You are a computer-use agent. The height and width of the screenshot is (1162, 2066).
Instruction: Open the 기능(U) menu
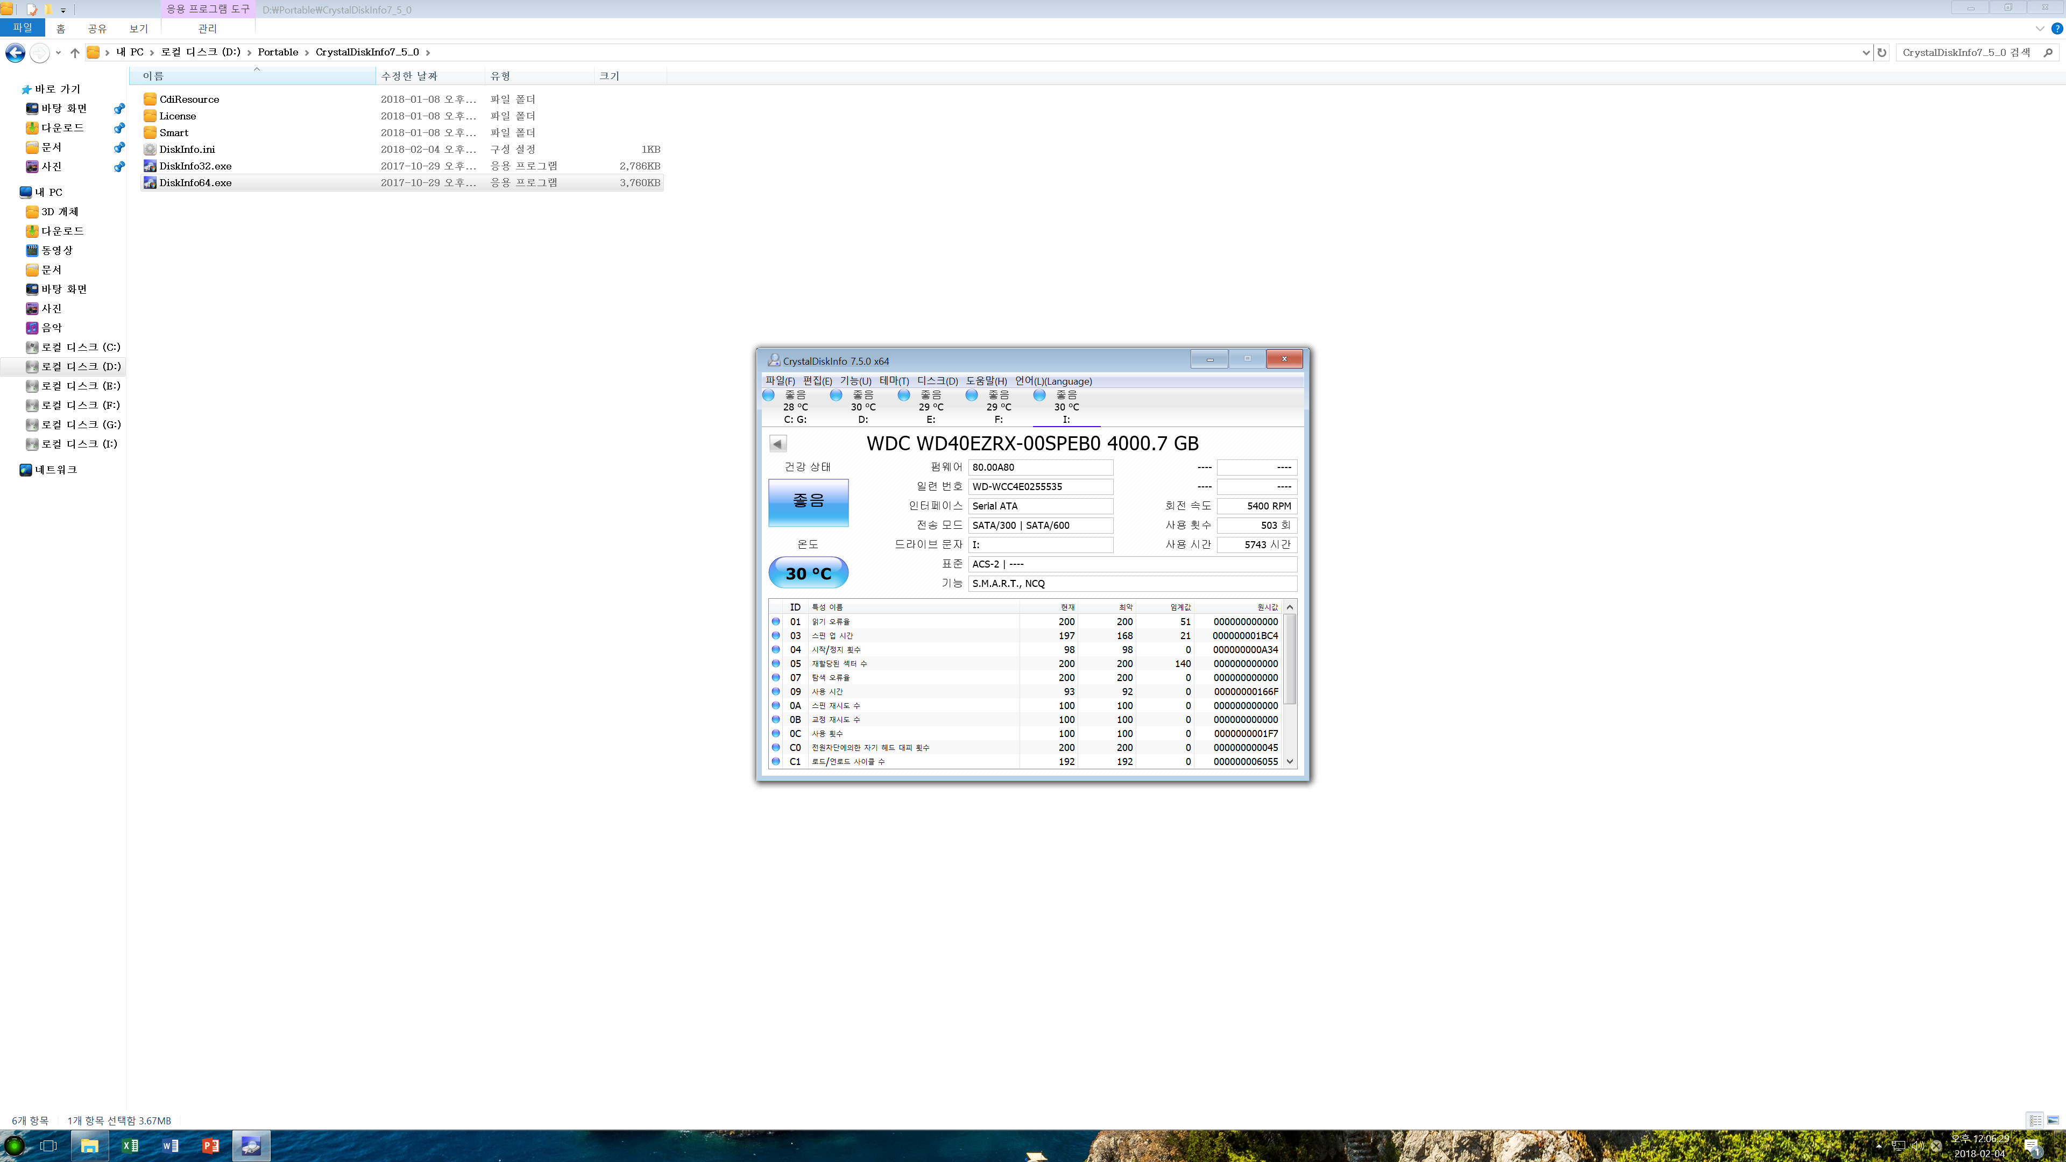pos(856,381)
